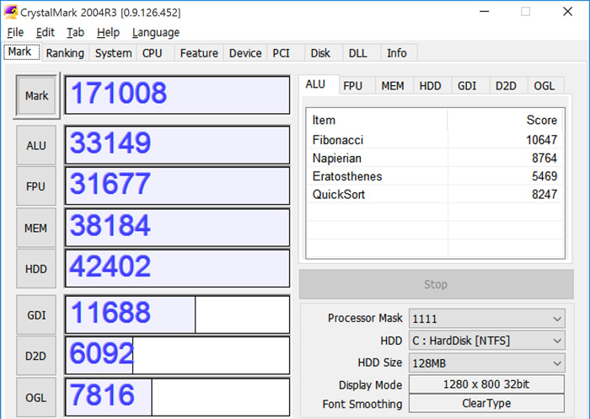This screenshot has width=590, height=419.
Task: Click the GDI score bar 11688
Action: (177, 314)
